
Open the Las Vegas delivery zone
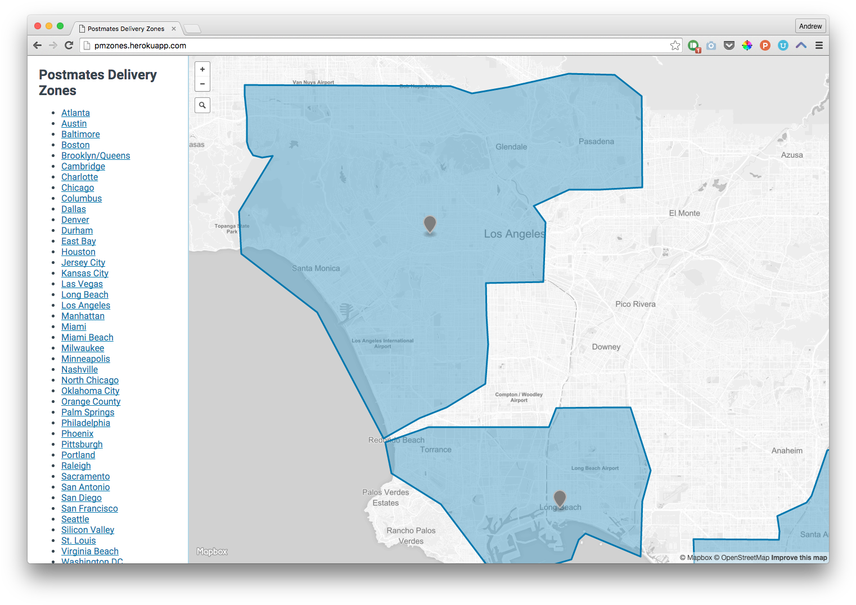(82, 284)
